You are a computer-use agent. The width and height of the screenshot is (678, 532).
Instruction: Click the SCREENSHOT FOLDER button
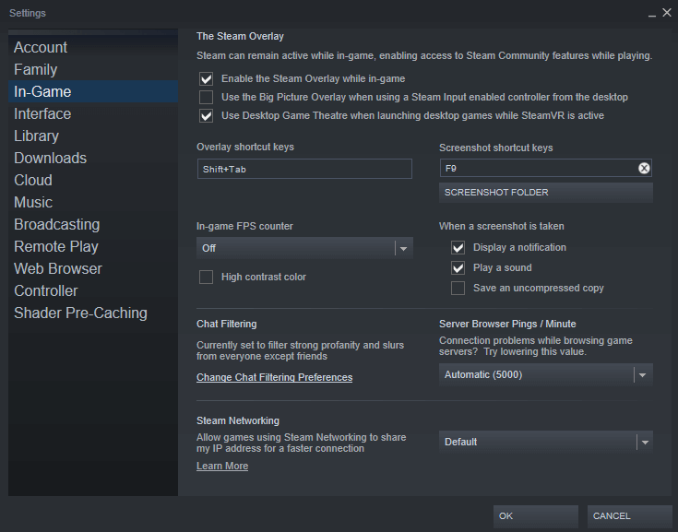tap(545, 193)
